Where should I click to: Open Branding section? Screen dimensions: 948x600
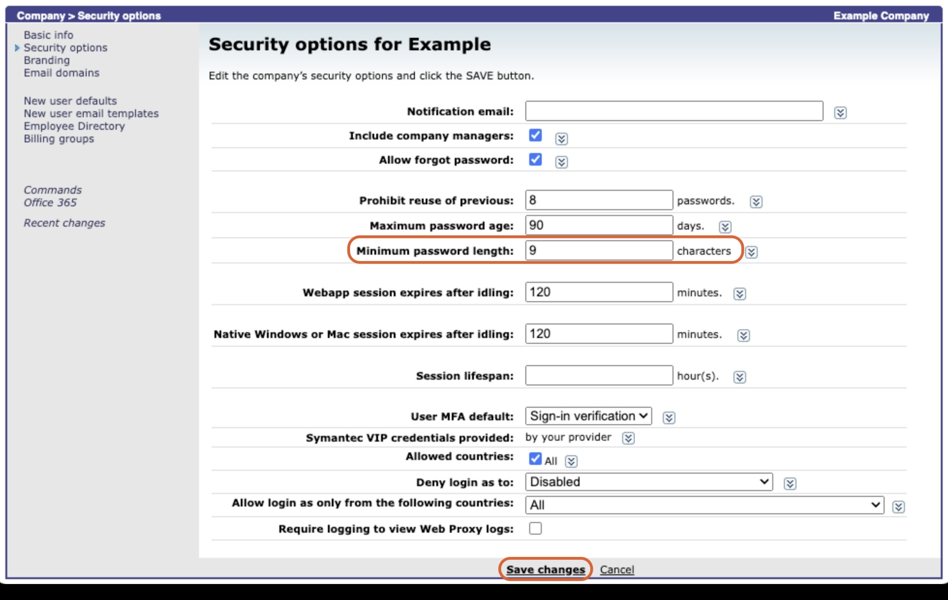click(x=46, y=60)
